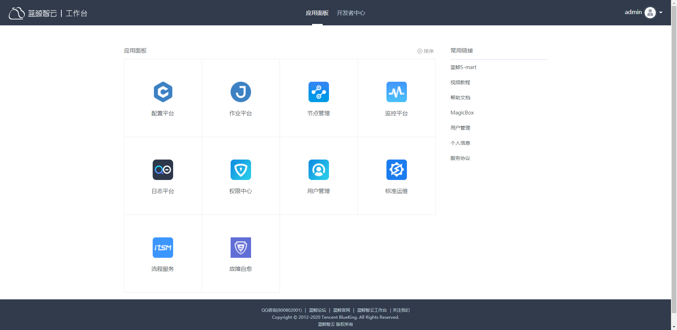677x330 pixels.
Task: Open the 流程服务 ITSM icon
Action: tap(163, 248)
